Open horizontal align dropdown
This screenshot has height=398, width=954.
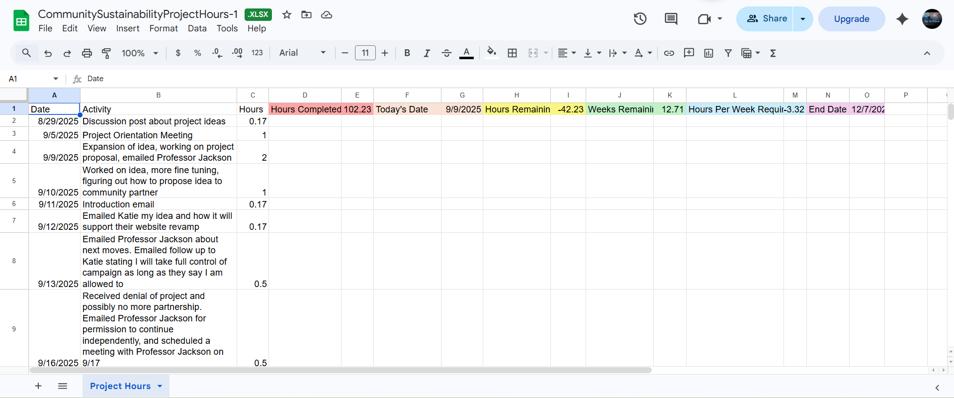(567, 53)
